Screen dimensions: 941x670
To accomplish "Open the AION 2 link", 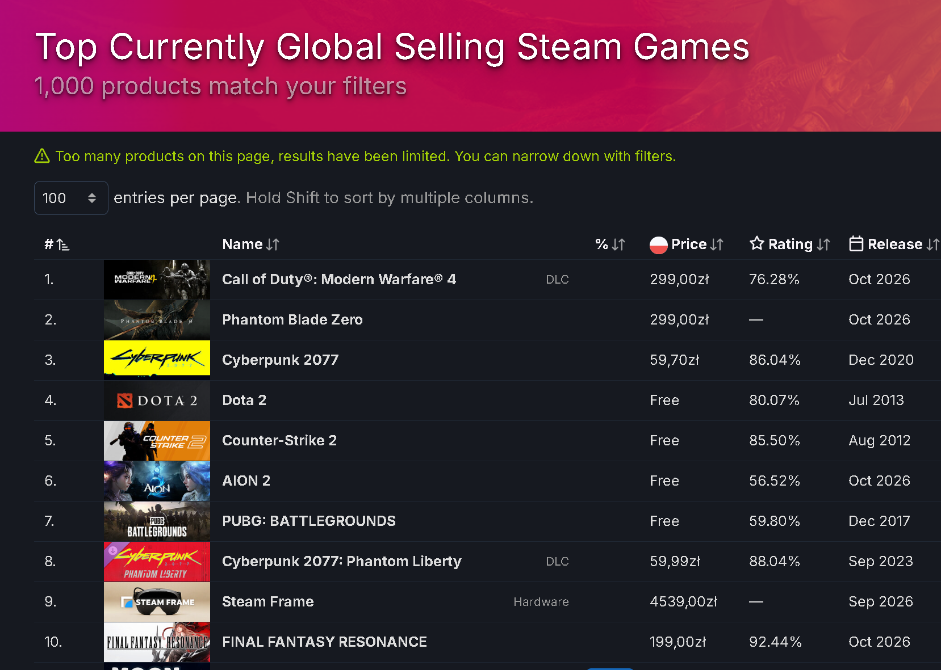I will [246, 481].
